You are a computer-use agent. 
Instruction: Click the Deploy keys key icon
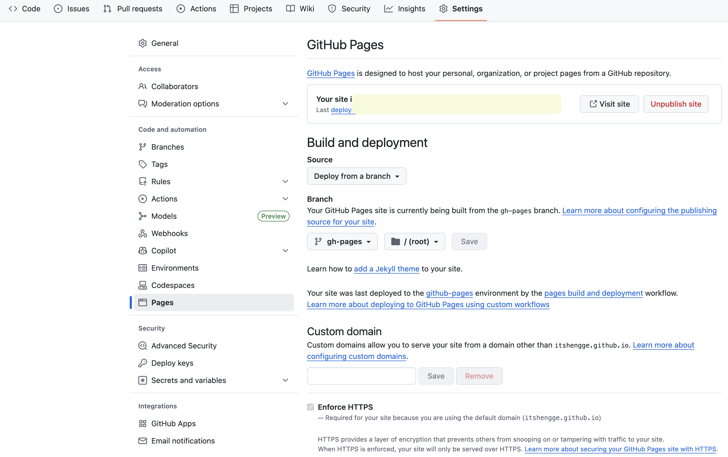143,363
